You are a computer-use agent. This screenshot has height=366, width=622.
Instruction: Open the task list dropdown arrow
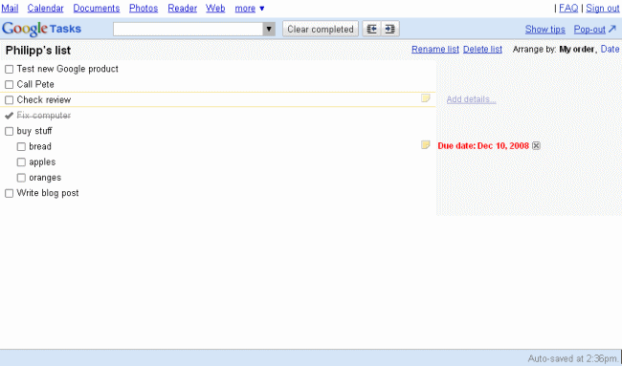pos(269,29)
